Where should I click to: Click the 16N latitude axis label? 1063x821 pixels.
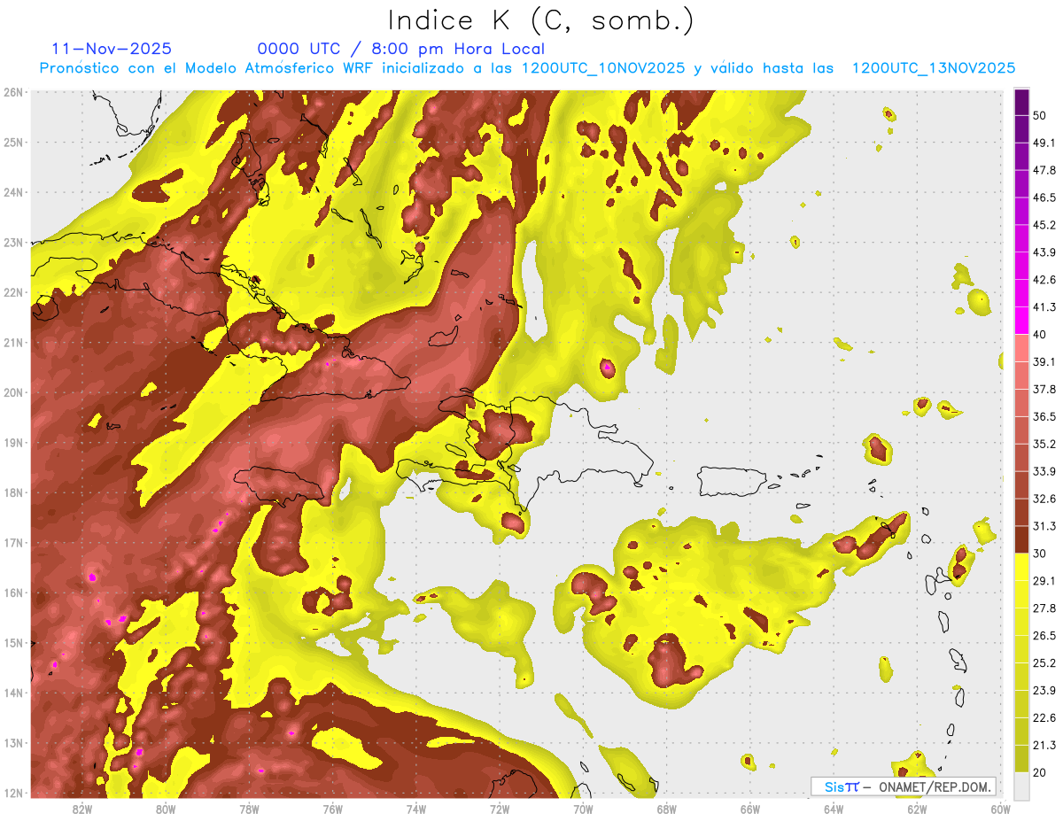(x=13, y=593)
